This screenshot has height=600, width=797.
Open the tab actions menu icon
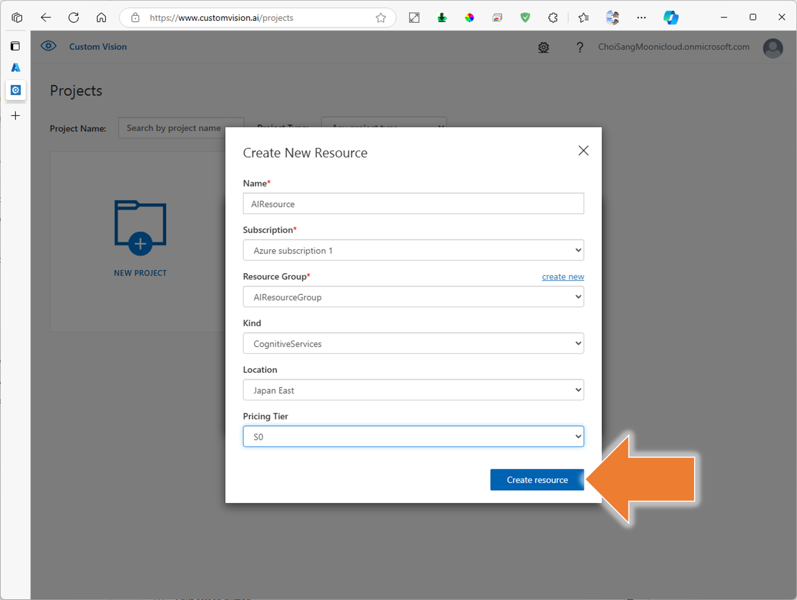point(17,18)
